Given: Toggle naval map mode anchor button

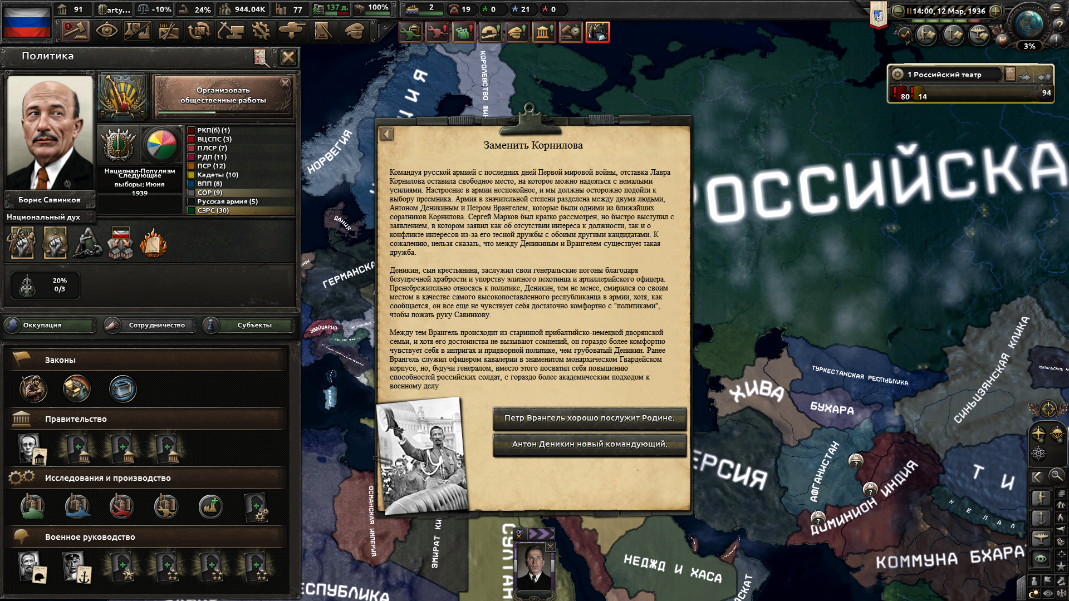Looking at the screenshot, I should (1041, 519).
